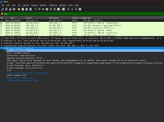Open the Edit menu

coord(8,5)
